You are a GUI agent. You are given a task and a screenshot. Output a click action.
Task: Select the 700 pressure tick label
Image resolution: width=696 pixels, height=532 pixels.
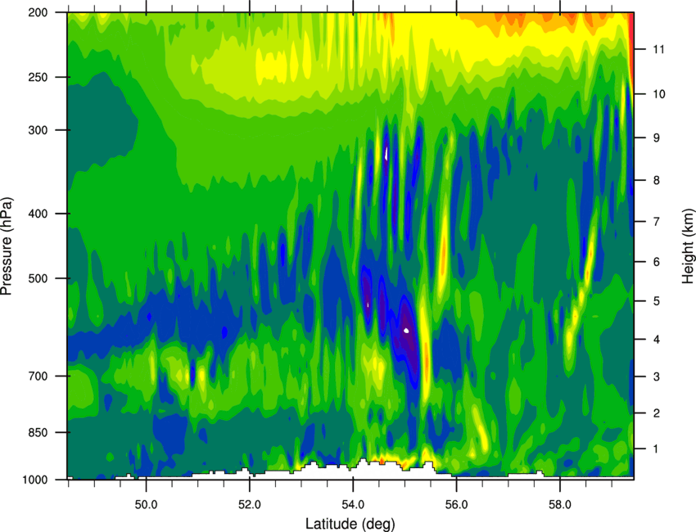(38, 376)
